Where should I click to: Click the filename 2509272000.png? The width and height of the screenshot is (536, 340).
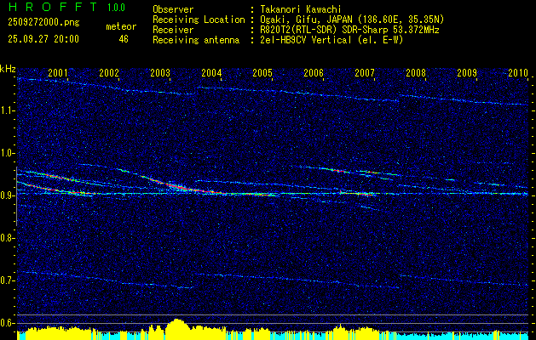(x=43, y=23)
